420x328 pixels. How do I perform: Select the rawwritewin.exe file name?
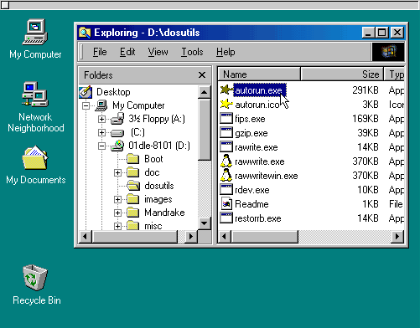pyautogui.click(x=267, y=176)
